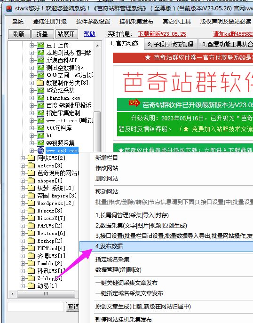Click the icon next to 指定采集定制
This screenshot has width=253, height=323.
coord(40,113)
